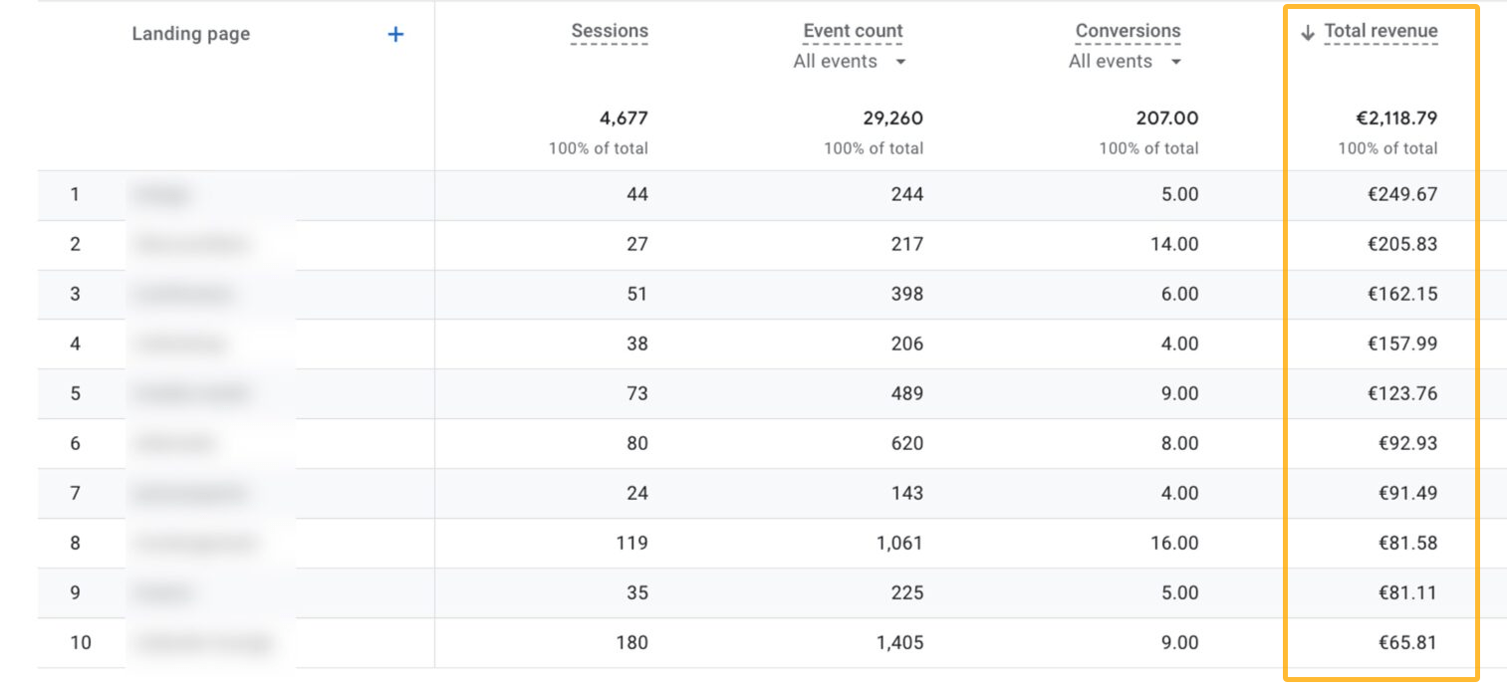Sort the table by Conversions column
The height and width of the screenshot is (690, 1507).
tap(1128, 31)
